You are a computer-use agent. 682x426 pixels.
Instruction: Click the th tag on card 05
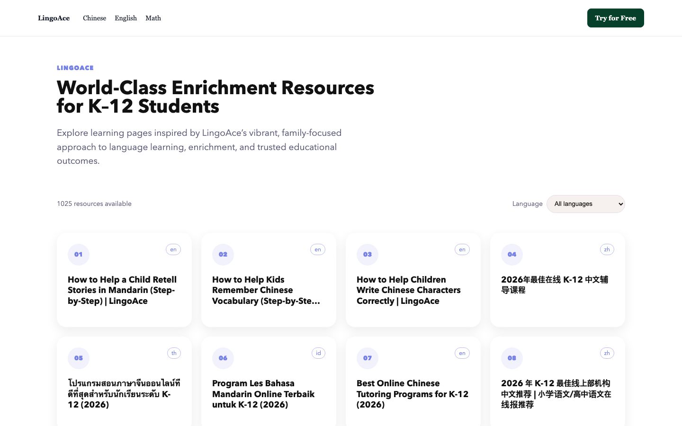(x=174, y=353)
